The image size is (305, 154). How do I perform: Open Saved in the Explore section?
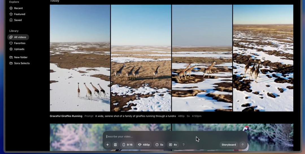pos(16,20)
